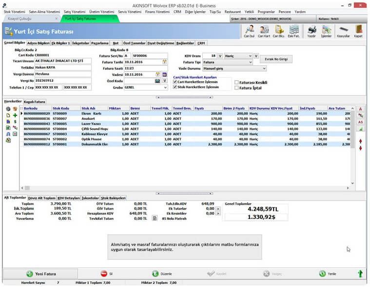
Task: Click the Evrak No Girişi button
Action: click(x=276, y=59)
